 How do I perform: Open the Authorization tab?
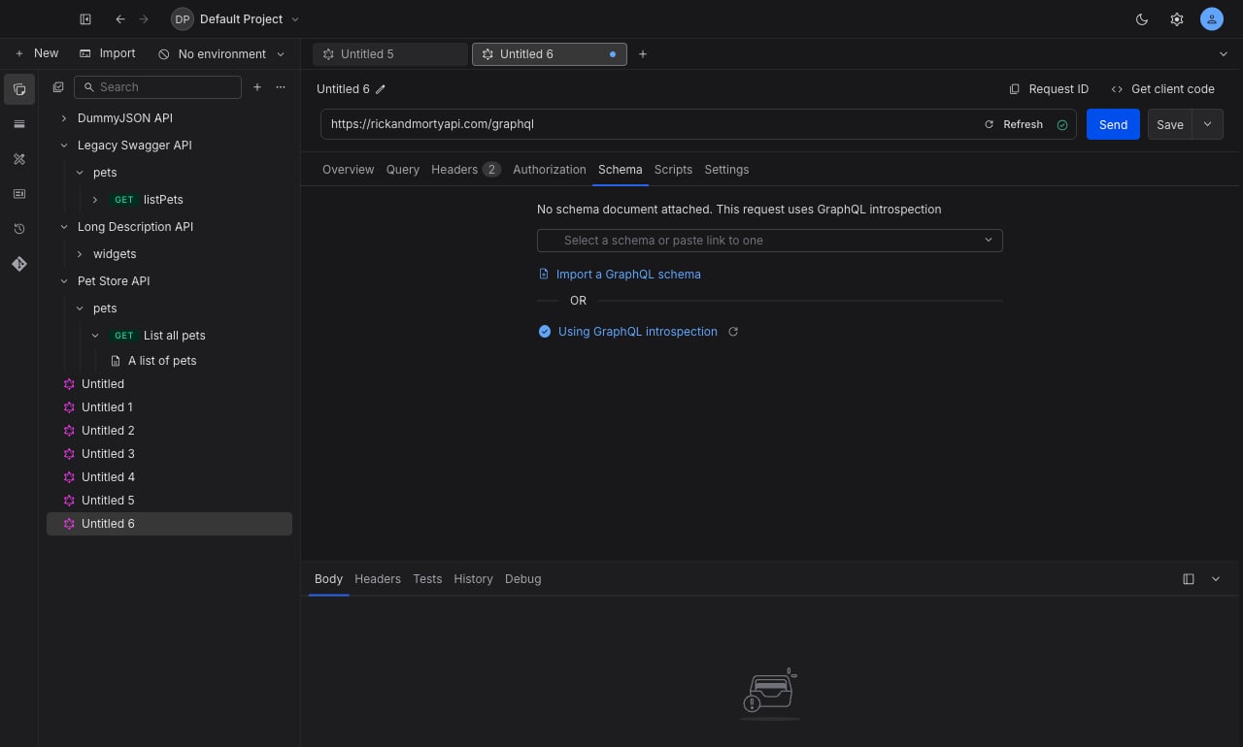click(x=550, y=169)
